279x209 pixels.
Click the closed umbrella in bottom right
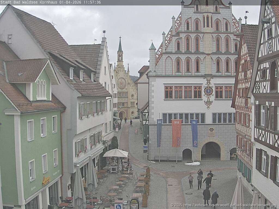238,193
